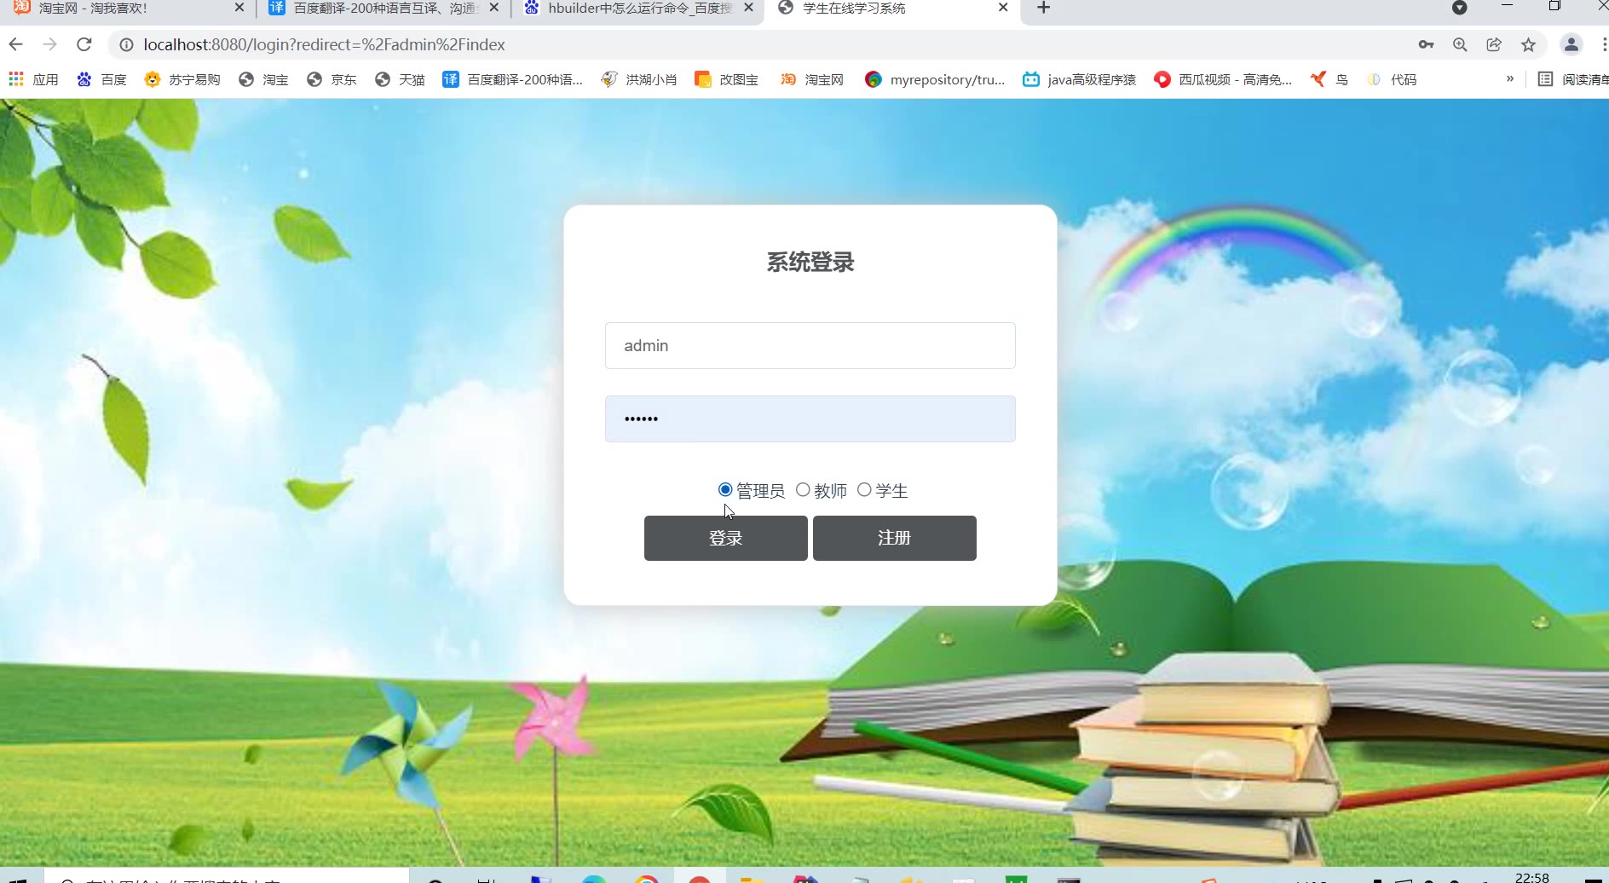The height and width of the screenshot is (883, 1609).
Task: Open the 阅读清单 reading list
Action: pos(1572,79)
